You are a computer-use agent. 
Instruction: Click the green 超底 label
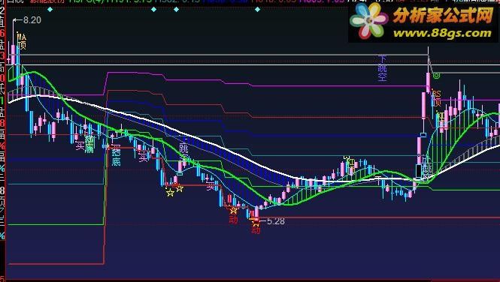(90, 145)
